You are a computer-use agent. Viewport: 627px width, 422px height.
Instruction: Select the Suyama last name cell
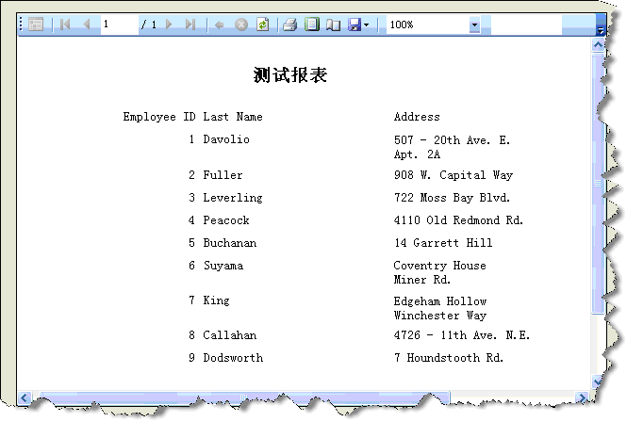click(223, 266)
